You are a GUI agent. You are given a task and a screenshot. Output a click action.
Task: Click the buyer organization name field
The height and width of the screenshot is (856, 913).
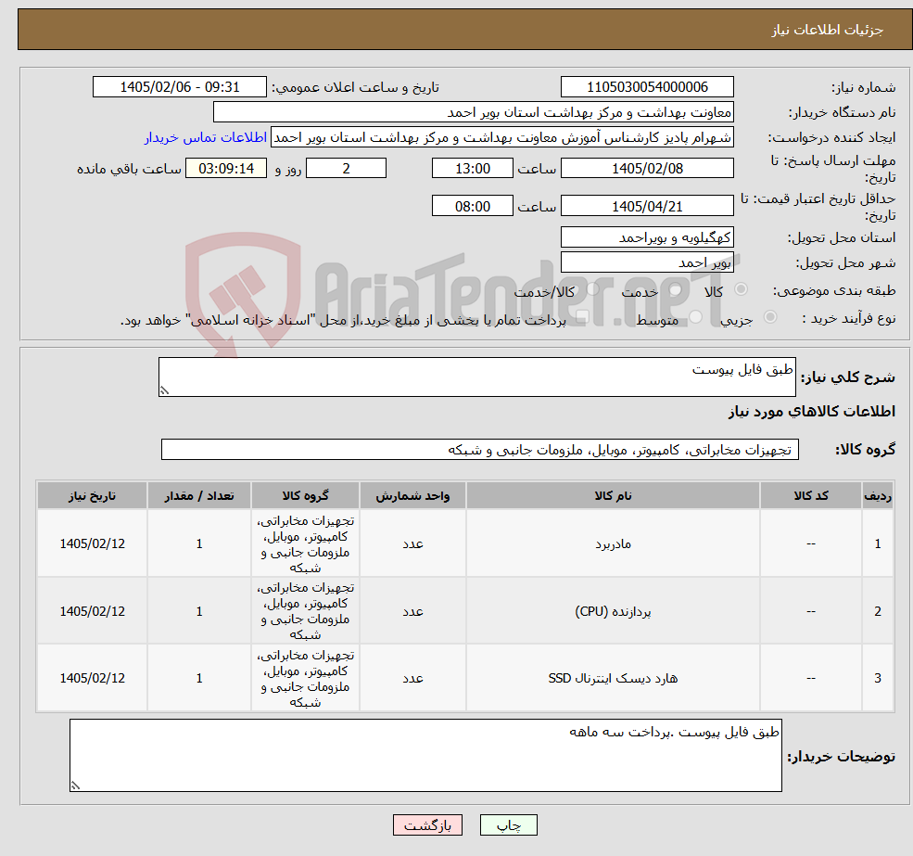[x=474, y=112]
